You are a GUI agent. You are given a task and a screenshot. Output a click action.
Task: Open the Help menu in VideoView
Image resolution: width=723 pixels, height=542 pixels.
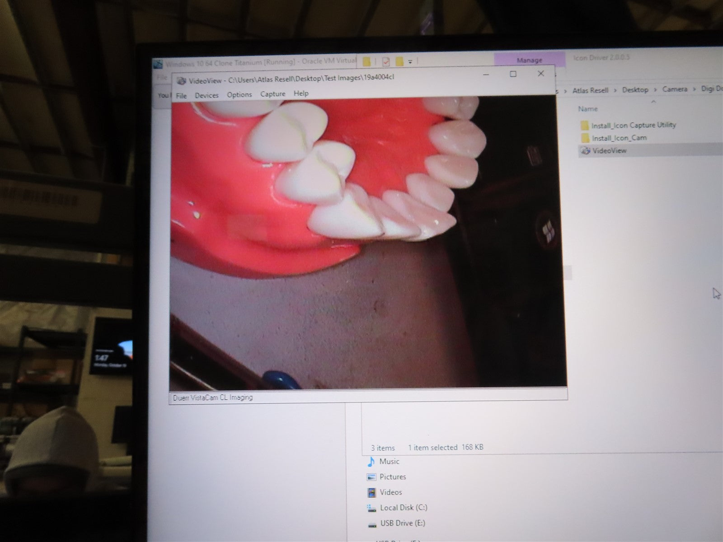(301, 93)
